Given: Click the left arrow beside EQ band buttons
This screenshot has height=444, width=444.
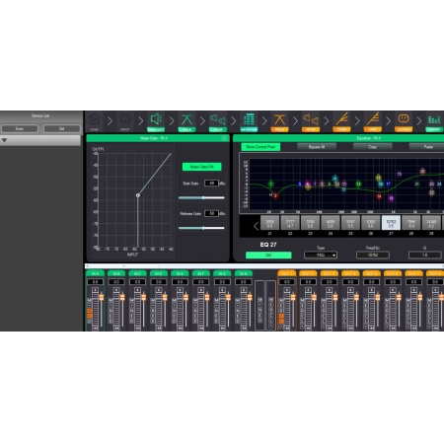Looking at the screenshot, I should 256,226.
